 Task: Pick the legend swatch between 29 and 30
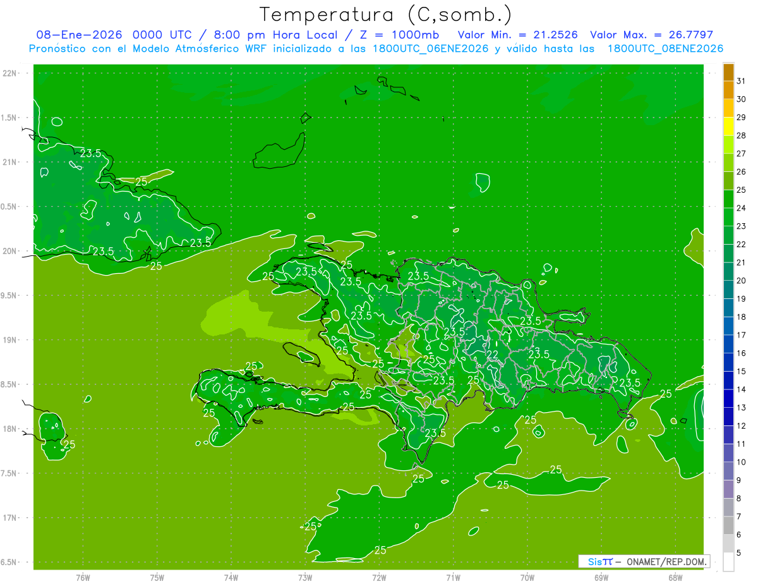coord(728,109)
